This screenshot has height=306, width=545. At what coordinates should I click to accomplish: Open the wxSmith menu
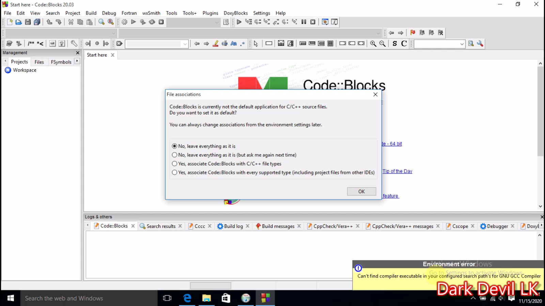coord(151,13)
